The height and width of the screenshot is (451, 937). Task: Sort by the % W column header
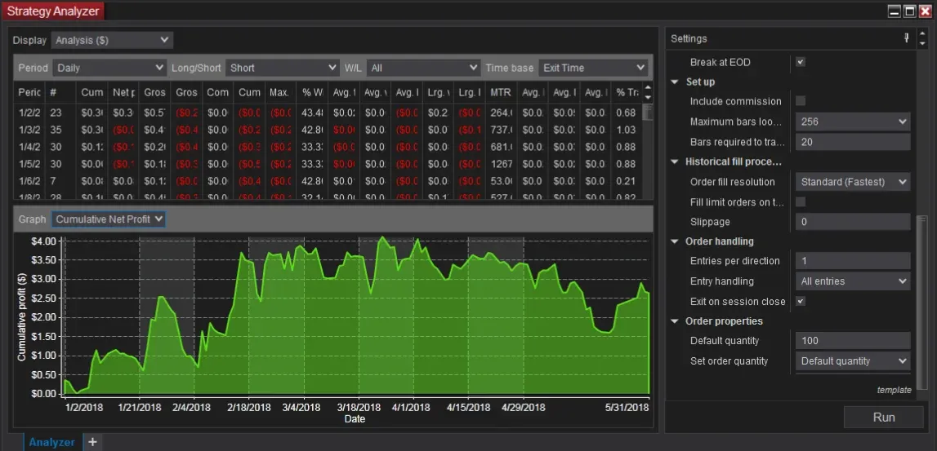(x=312, y=92)
